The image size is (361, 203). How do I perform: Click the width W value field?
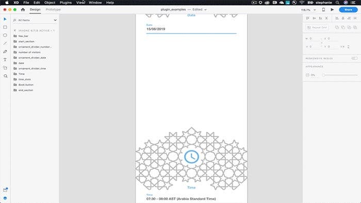(314, 39)
